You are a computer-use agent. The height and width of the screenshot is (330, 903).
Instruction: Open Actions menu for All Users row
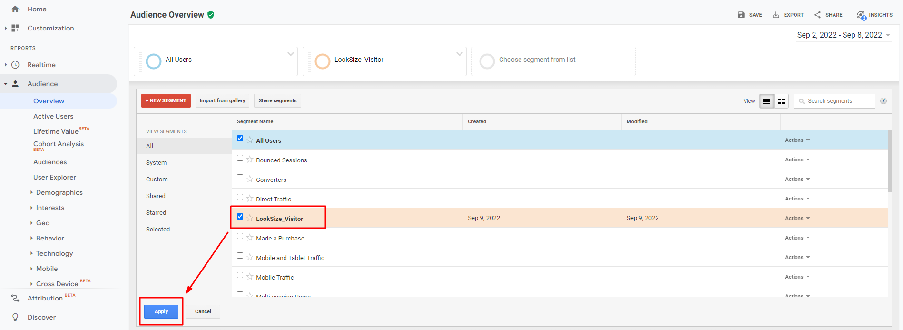pyautogui.click(x=797, y=140)
